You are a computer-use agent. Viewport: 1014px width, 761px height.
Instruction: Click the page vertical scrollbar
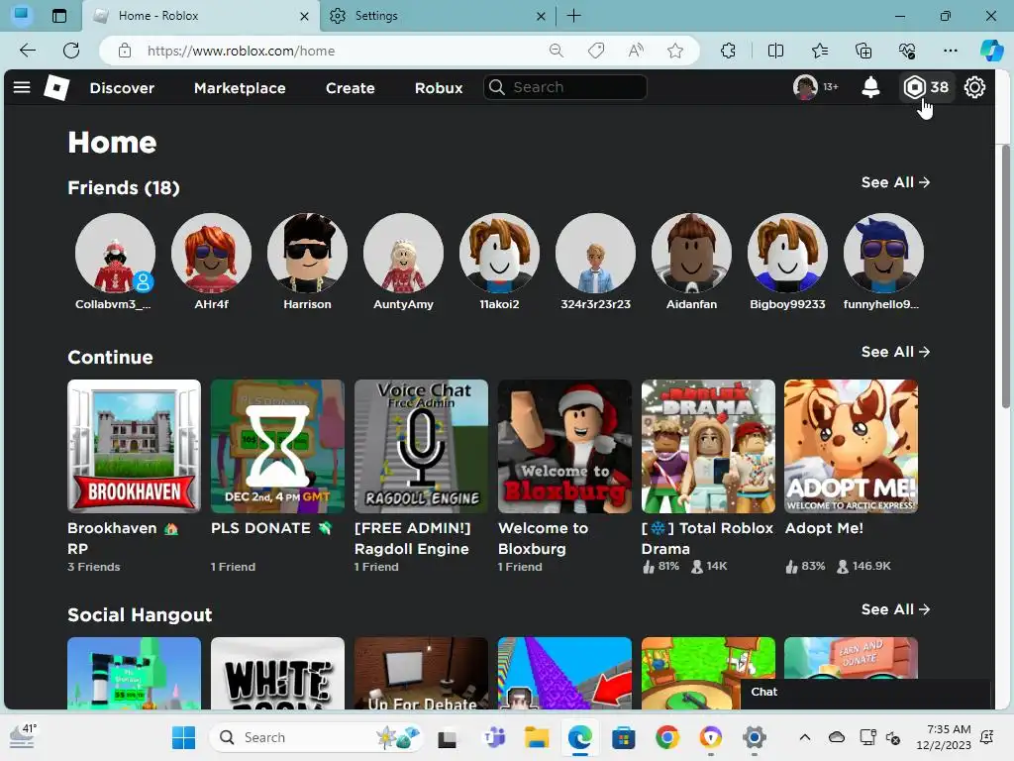click(x=1005, y=276)
